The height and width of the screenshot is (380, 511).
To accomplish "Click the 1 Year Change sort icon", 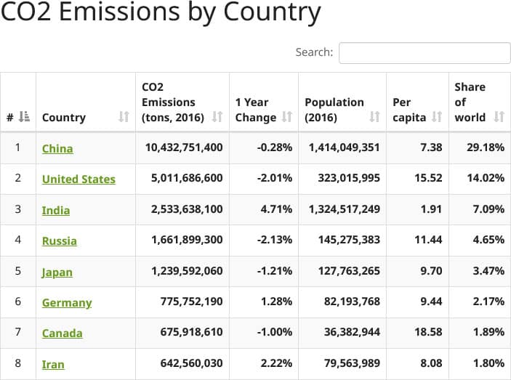I will coord(286,117).
